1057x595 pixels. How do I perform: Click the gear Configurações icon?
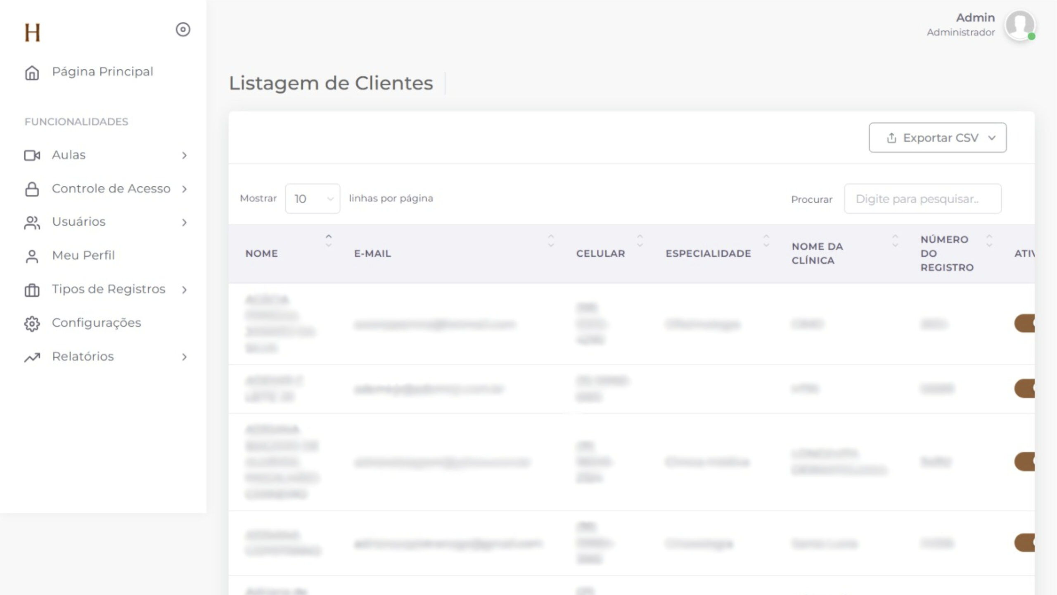(32, 323)
